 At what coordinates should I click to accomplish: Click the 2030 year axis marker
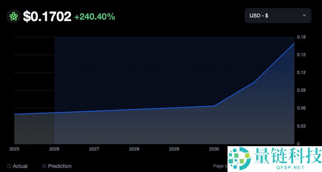pyautogui.click(x=214, y=149)
